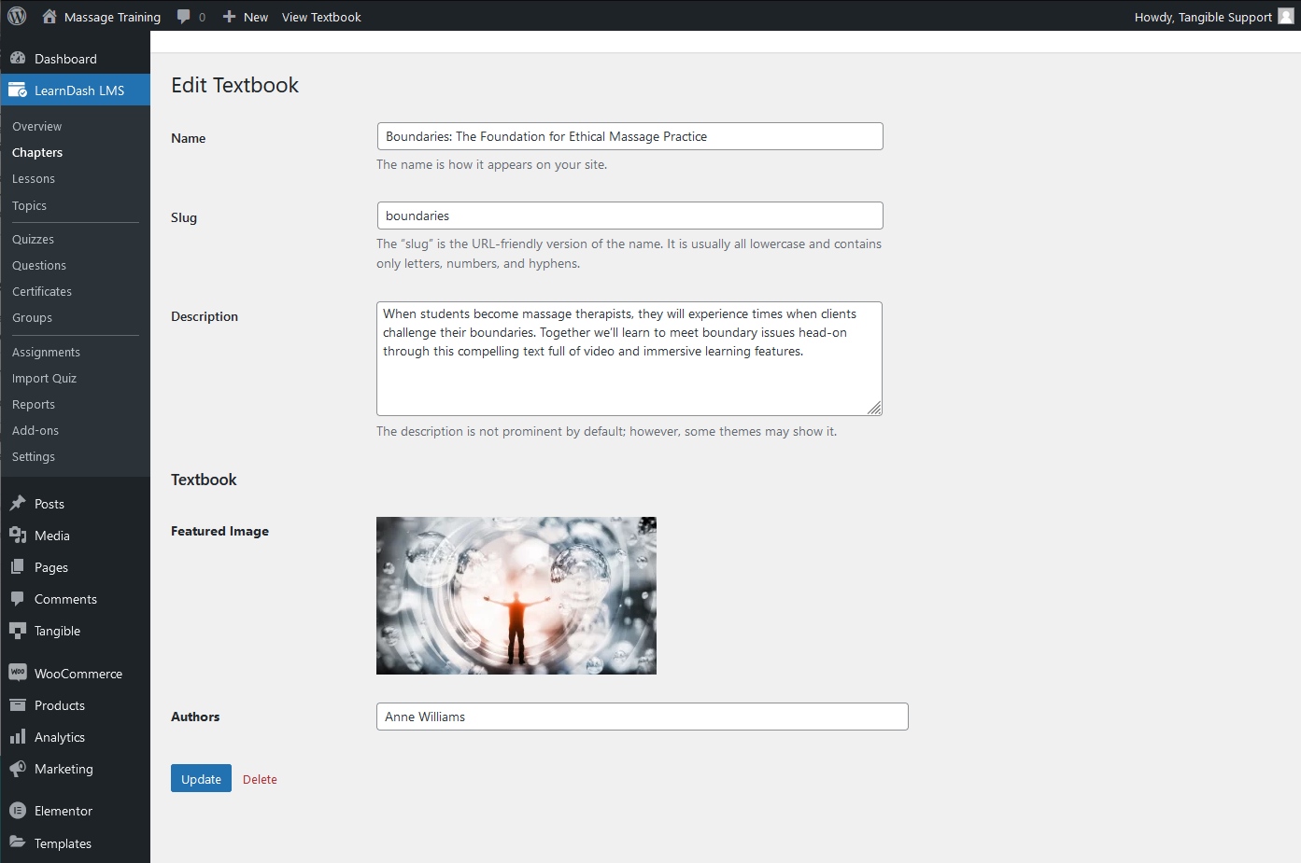Click the Elementor icon in sidebar
Viewport: 1301px width, 863px height.
18,811
